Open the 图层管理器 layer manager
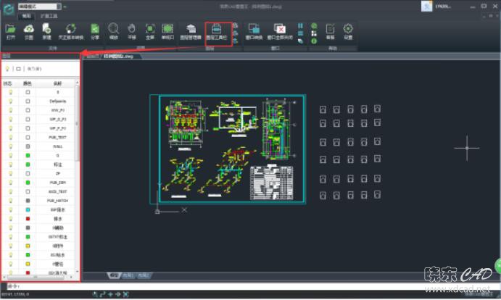The image size is (501, 300). 191,30
